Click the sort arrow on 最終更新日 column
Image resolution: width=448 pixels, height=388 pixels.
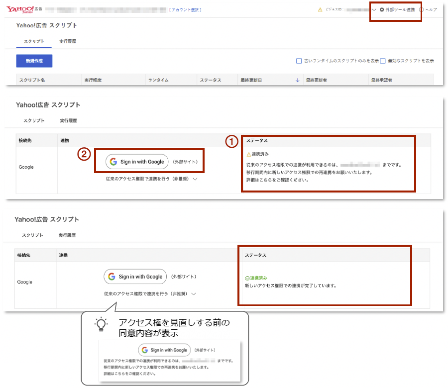[x=298, y=80]
